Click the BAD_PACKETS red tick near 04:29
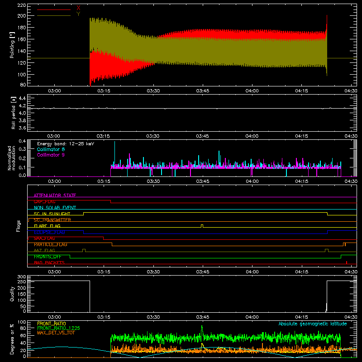The height and width of the screenshot is (362, 362). pyautogui.click(x=347, y=262)
